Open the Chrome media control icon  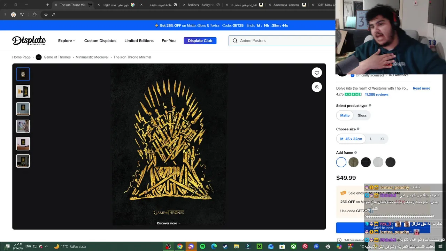[x=22, y=15]
